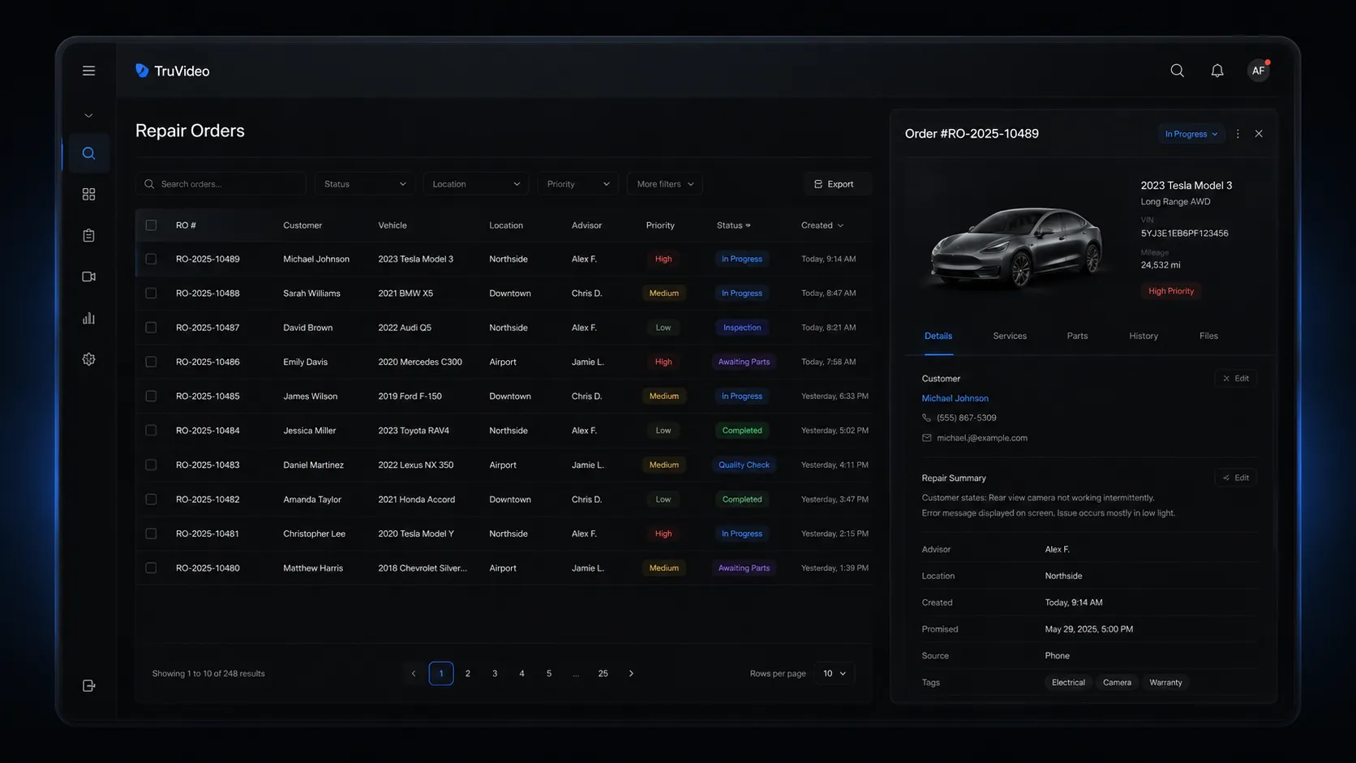Viewport: 1356px width, 763px height.
Task: Expand the More filters dropdown
Action: (664, 184)
